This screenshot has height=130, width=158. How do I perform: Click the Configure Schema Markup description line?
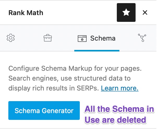(75, 69)
